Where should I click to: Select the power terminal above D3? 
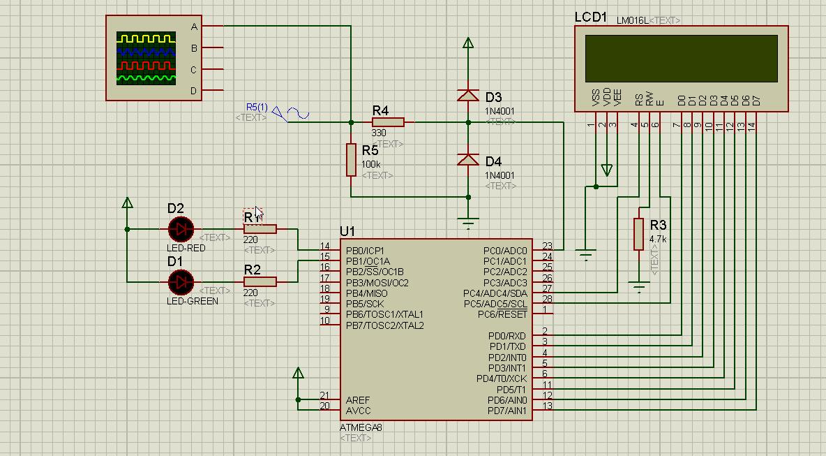click(x=468, y=43)
